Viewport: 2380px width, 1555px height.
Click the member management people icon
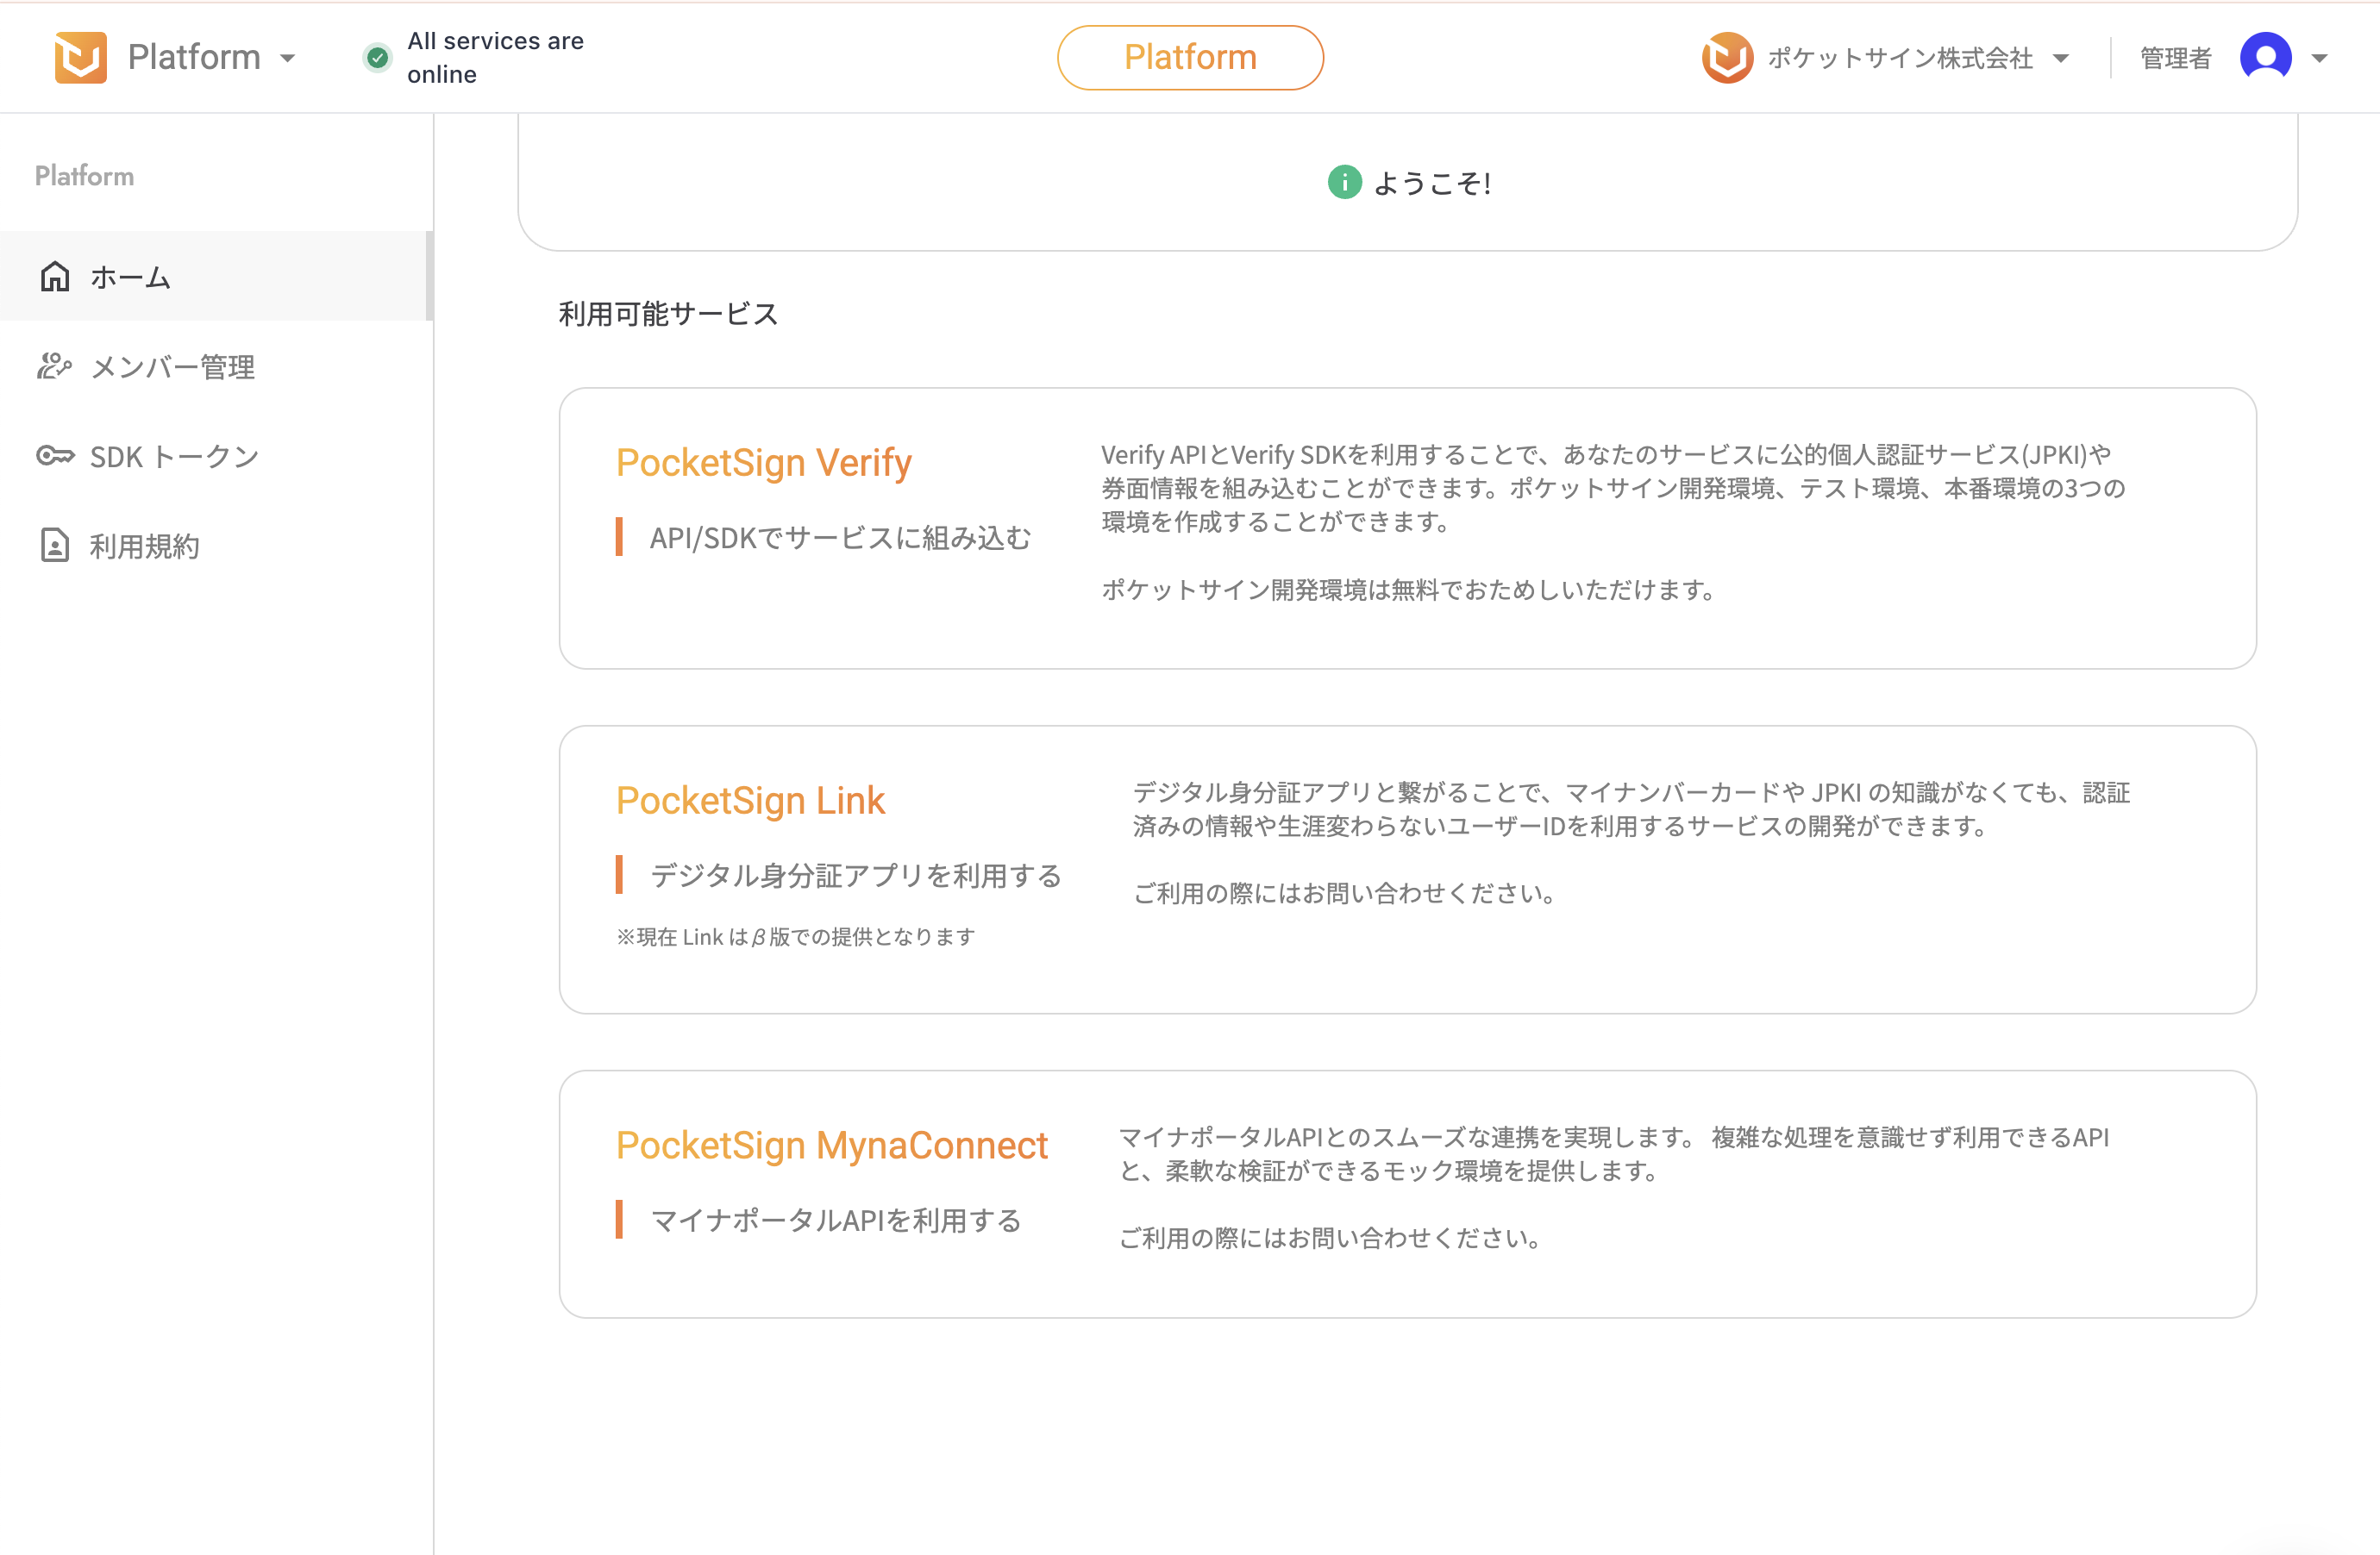(55, 366)
